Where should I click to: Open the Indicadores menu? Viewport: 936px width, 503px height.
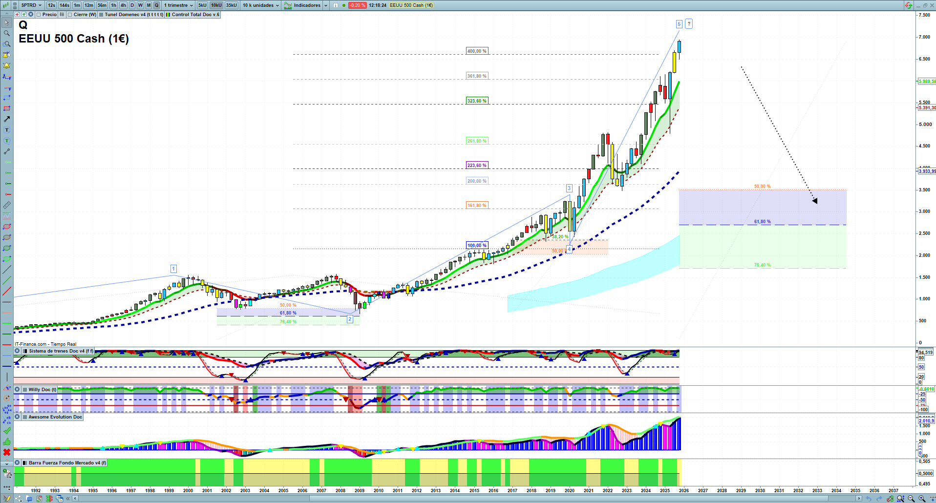click(x=302, y=5)
